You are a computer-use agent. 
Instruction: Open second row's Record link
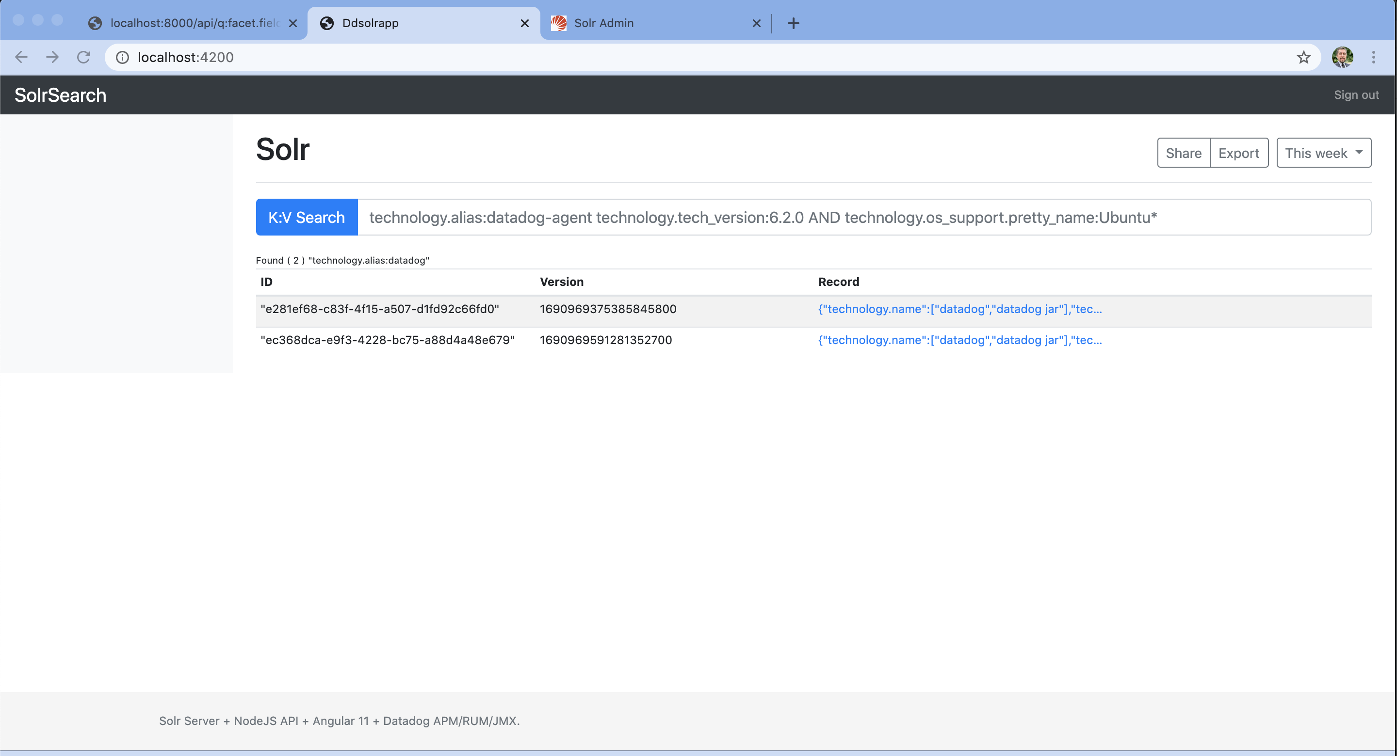coord(959,340)
